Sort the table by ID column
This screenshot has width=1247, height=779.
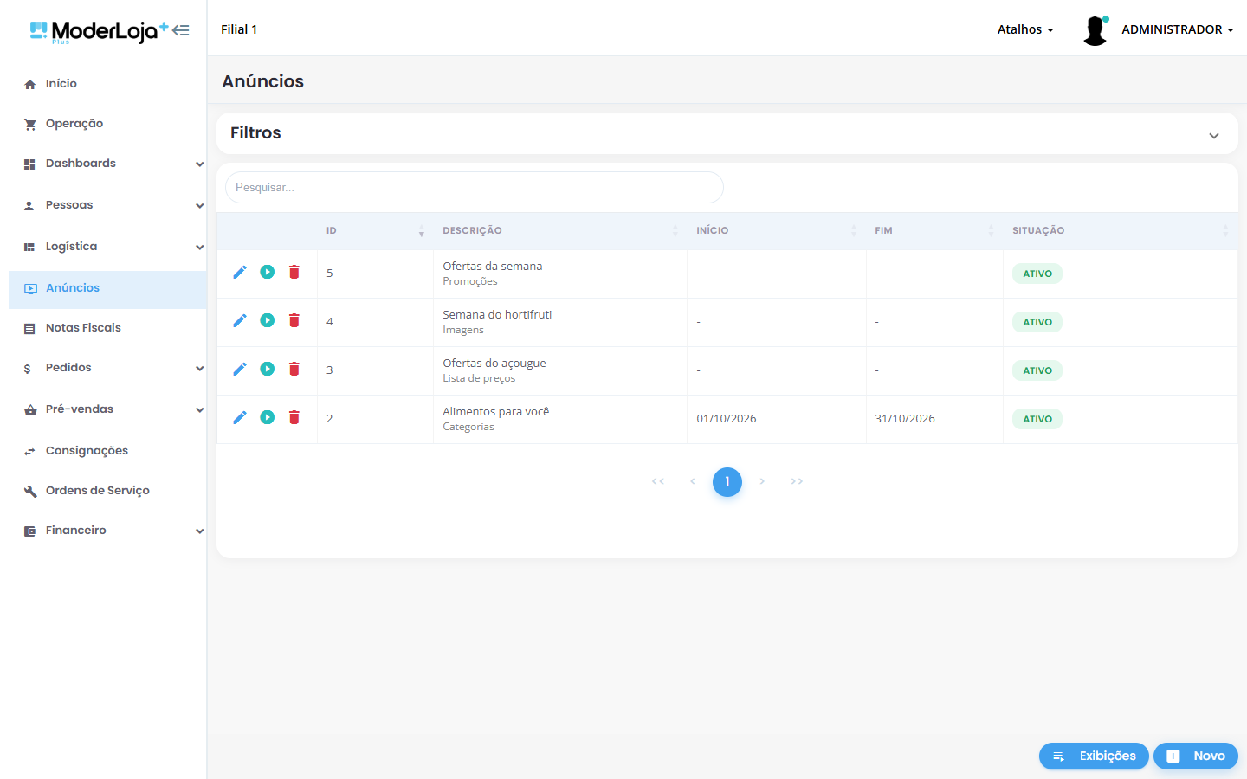(x=375, y=231)
